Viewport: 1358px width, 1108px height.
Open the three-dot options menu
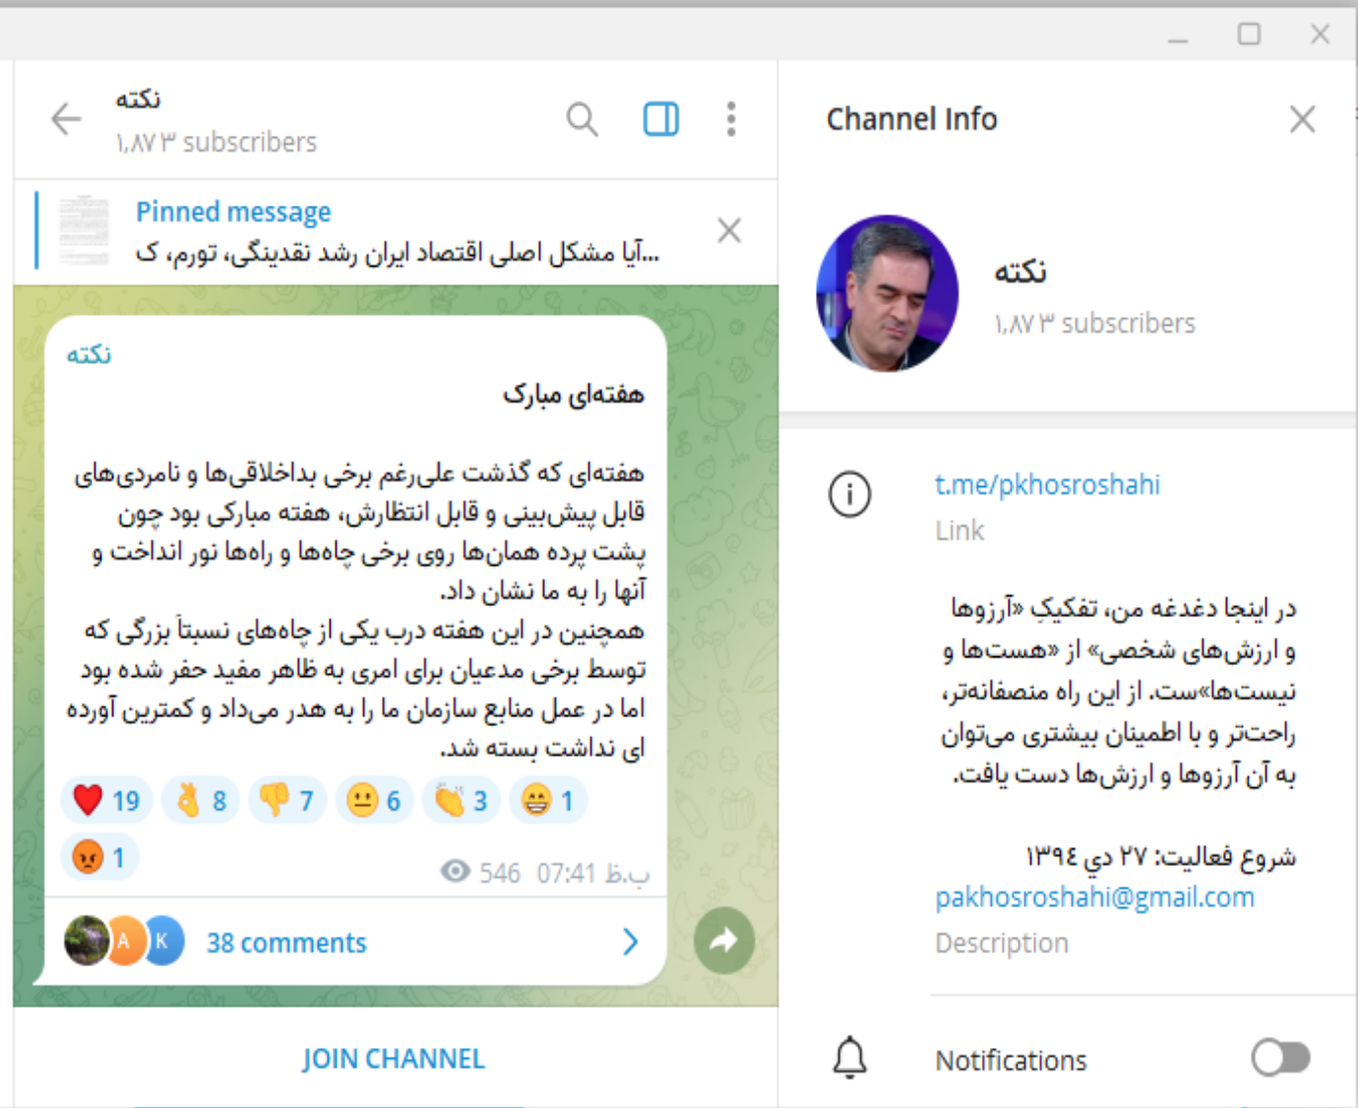[x=730, y=118]
